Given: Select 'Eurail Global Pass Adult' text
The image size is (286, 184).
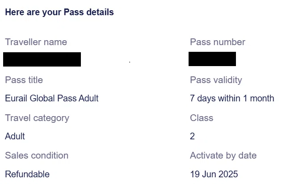Looking at the screenshot, I should pos(52,98).
